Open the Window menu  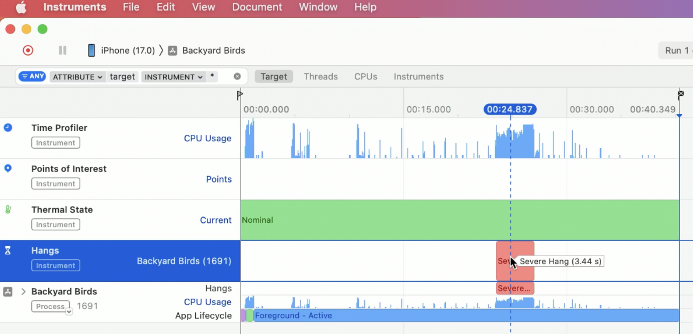pos(318,7)
